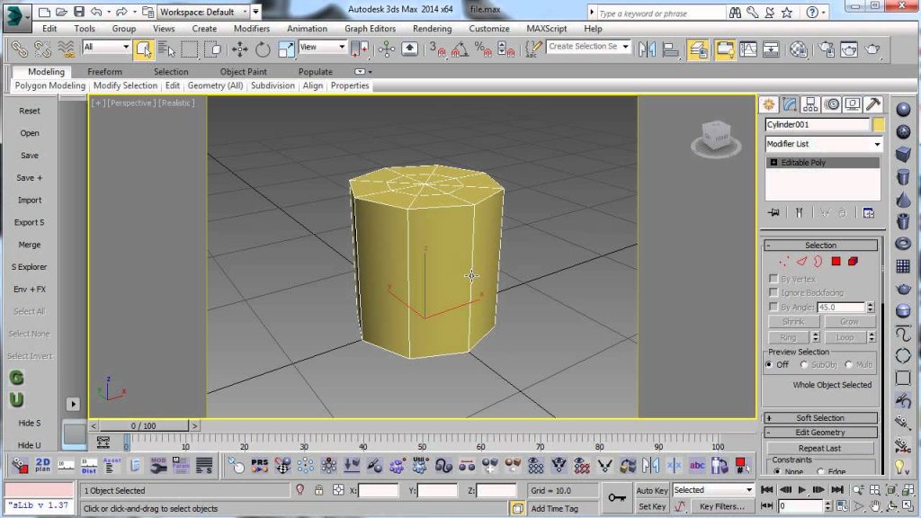The width and height of the screenshot is (921, 518).
Task: Switch to the Freeform ribbon tab
Action: [x=105, y=71]
